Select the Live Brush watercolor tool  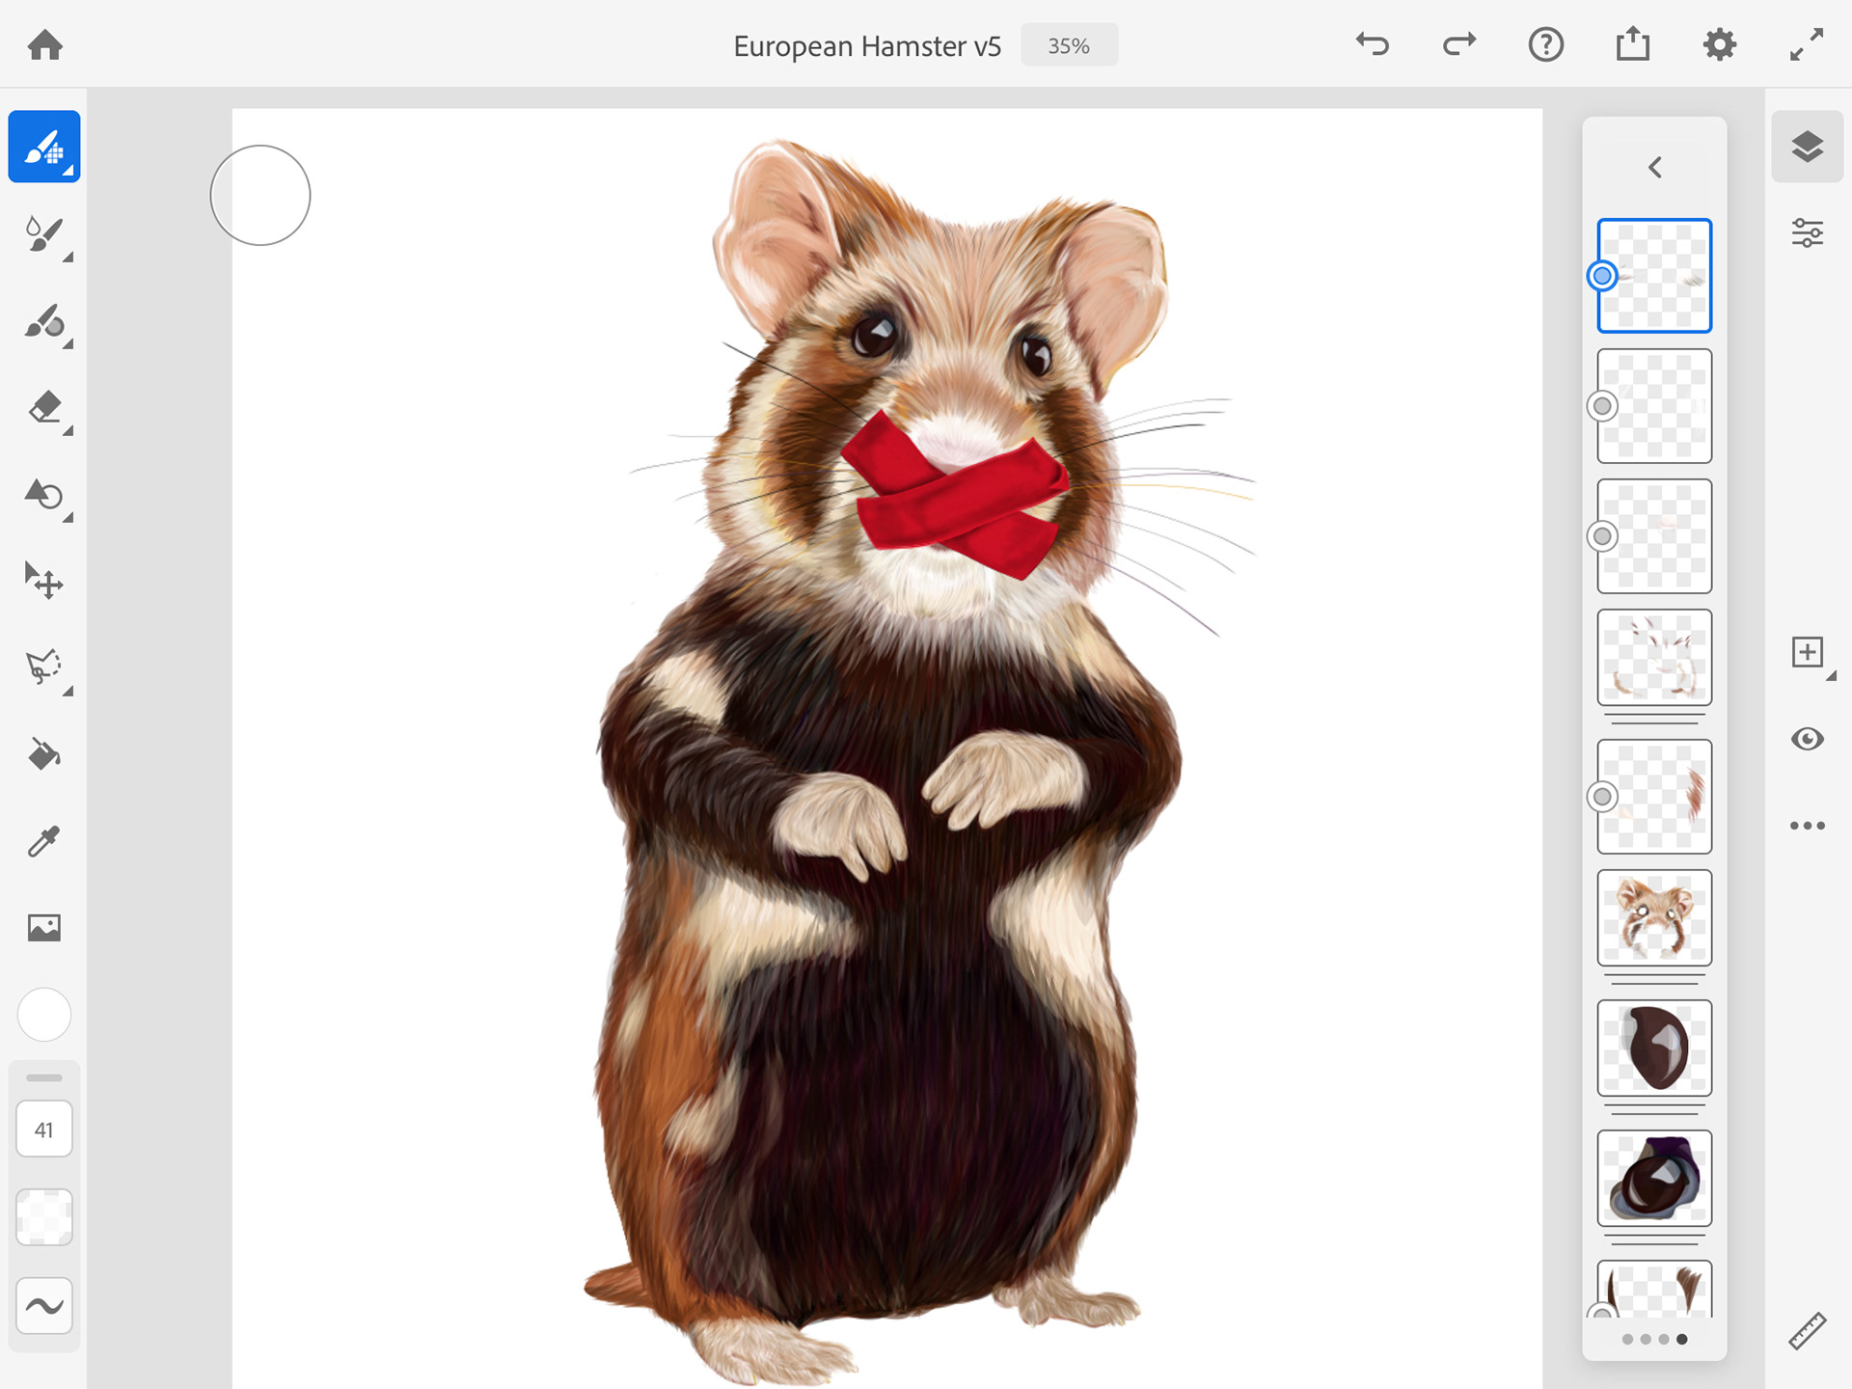(x=43, y=234)
